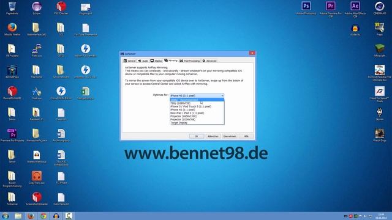Open the Minecraft desktop icon
Image resolution: width=392 pixels, height=220 pixels.
(x=380, y=51)
